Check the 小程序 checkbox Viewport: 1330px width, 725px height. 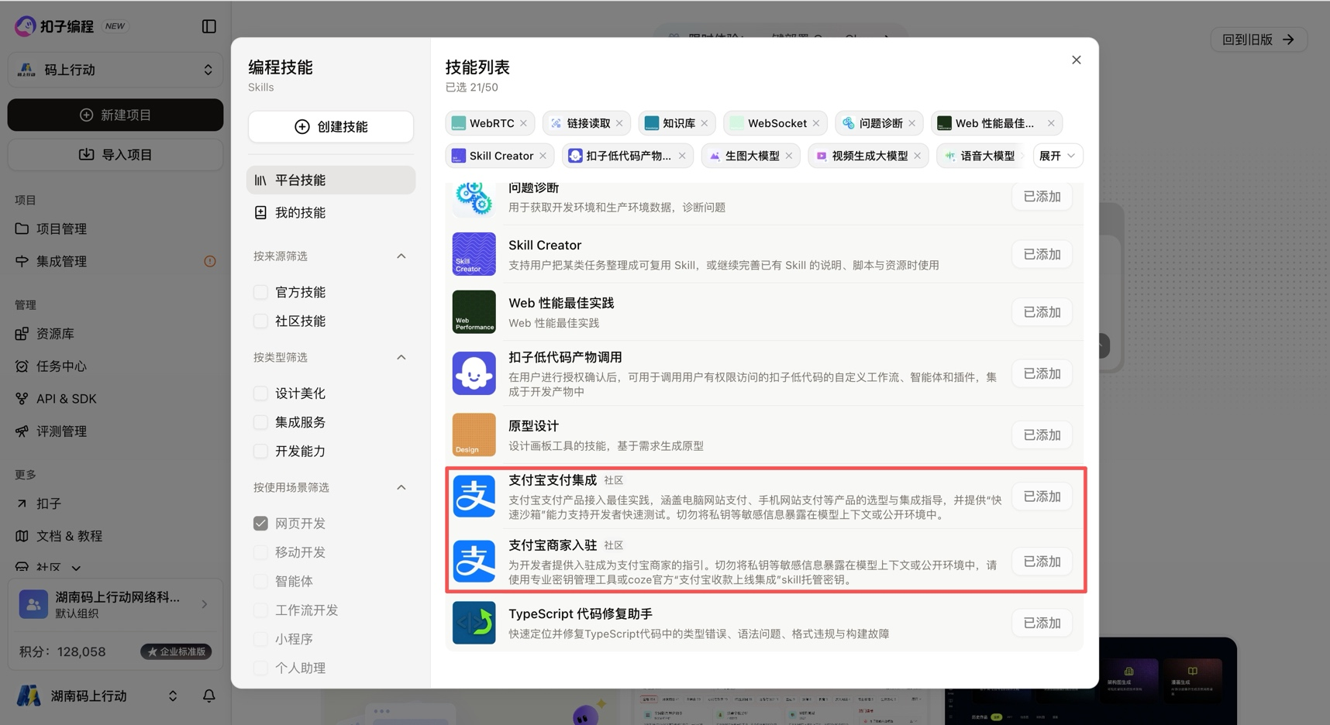point(260,639)
